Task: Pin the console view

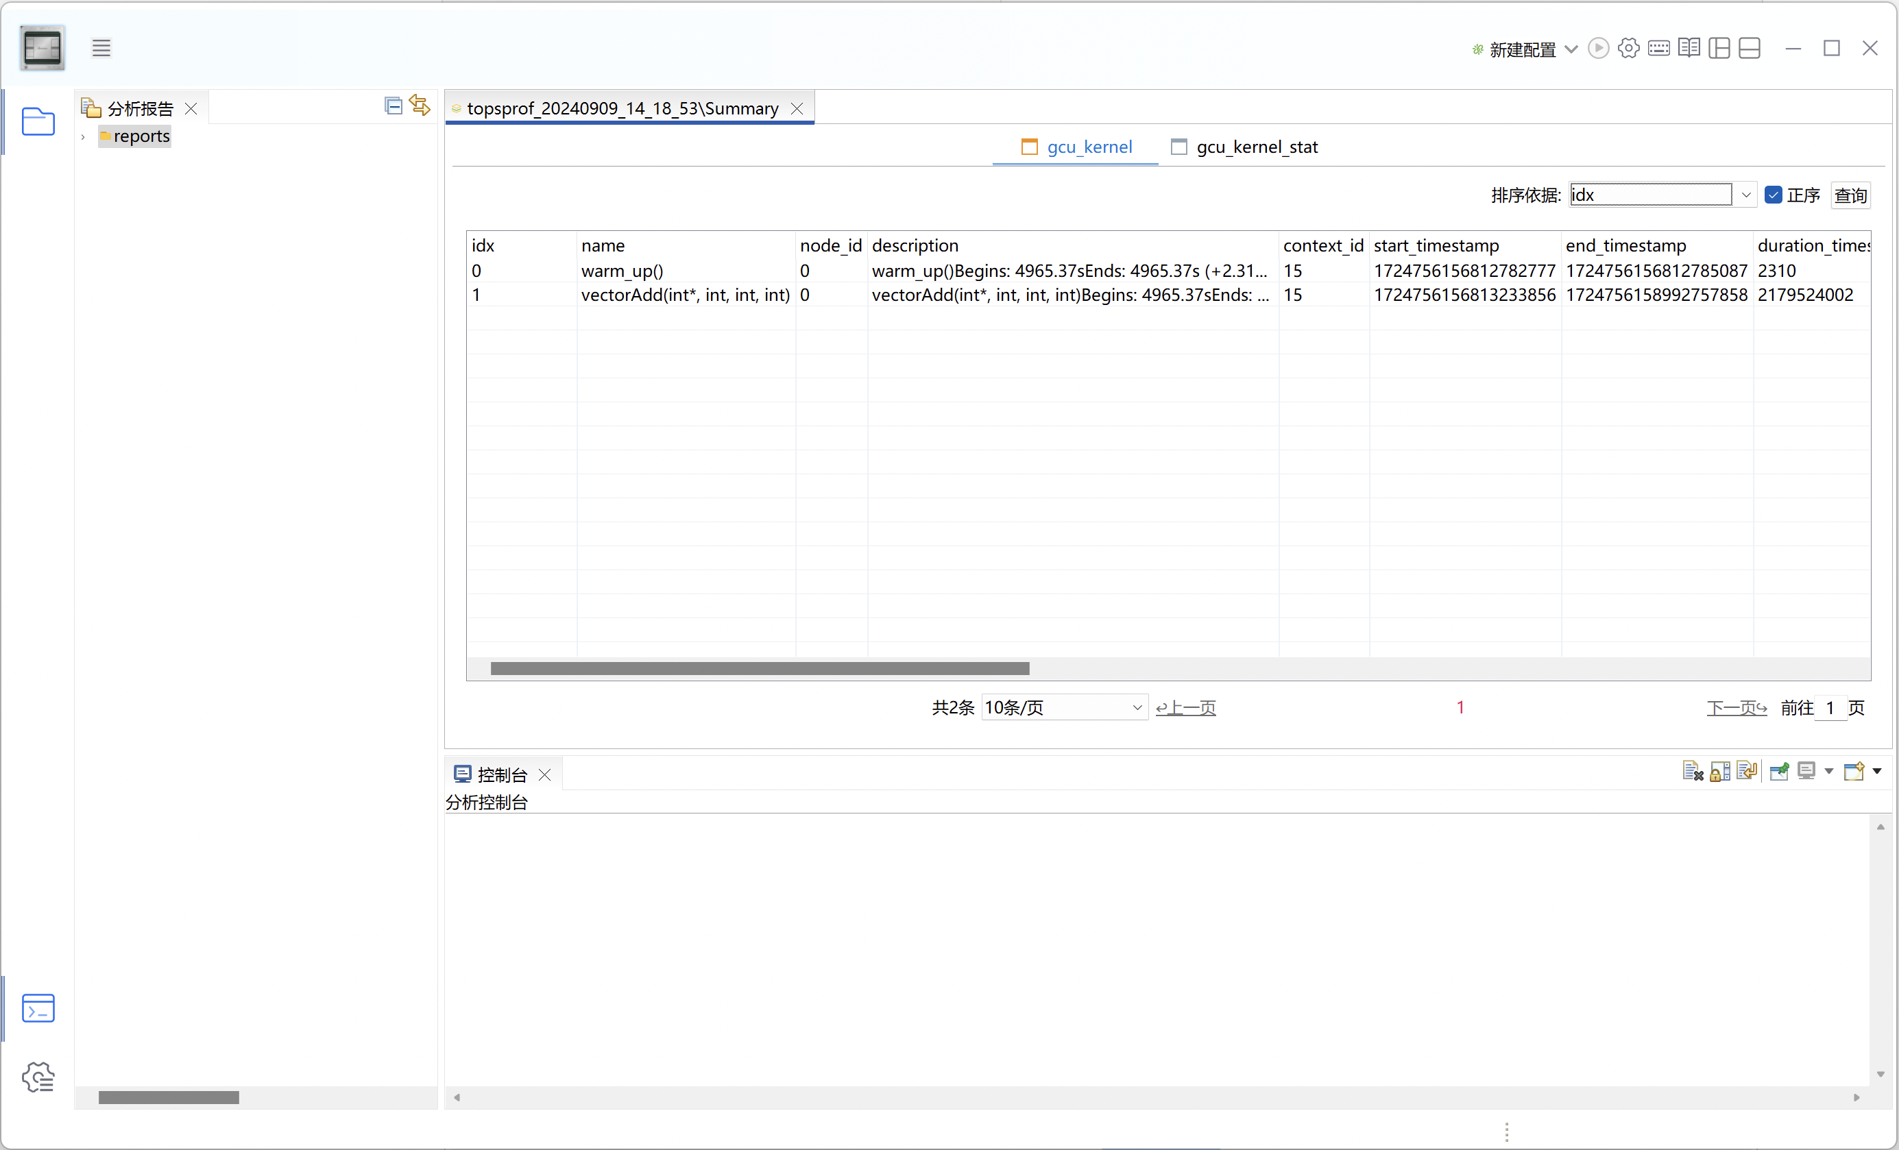Action: coord(1780,771)
